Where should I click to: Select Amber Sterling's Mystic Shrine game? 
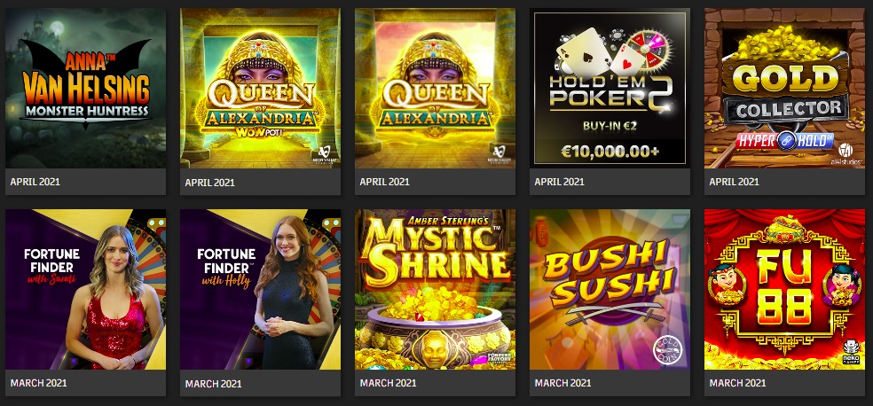click(x=435, y=289)
